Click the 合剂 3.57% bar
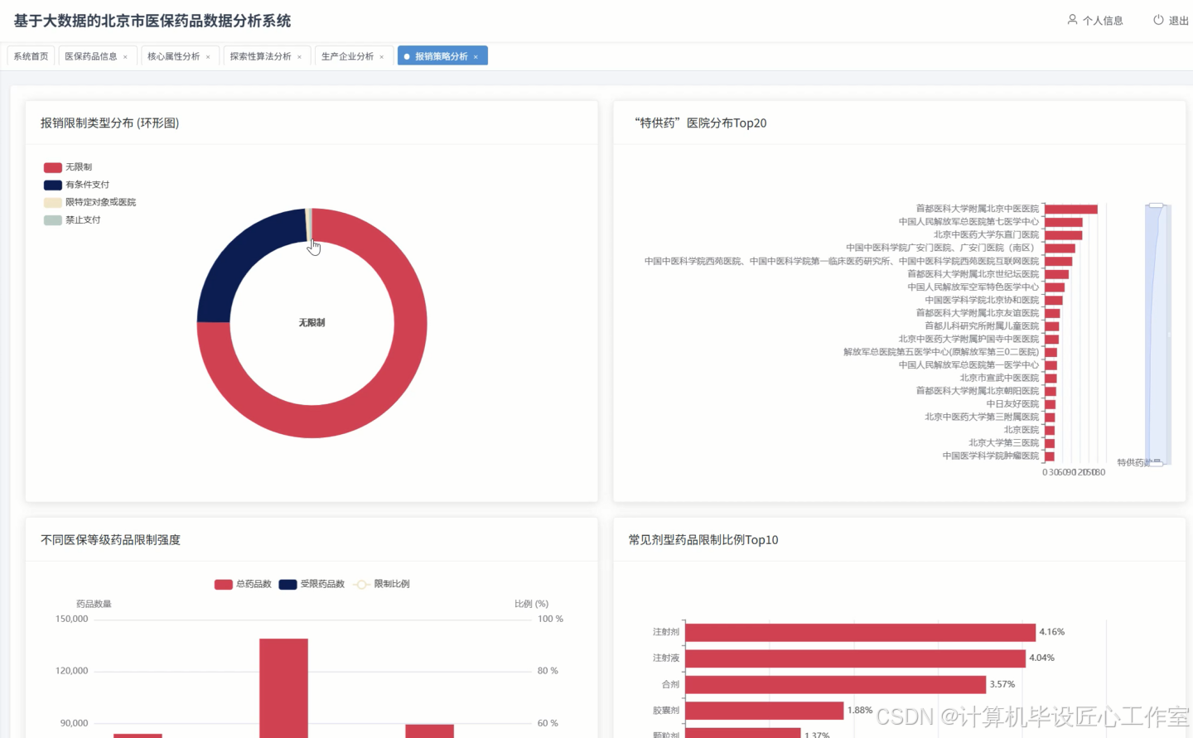The width and height of the screenshot is (1193, 738). 836,685
